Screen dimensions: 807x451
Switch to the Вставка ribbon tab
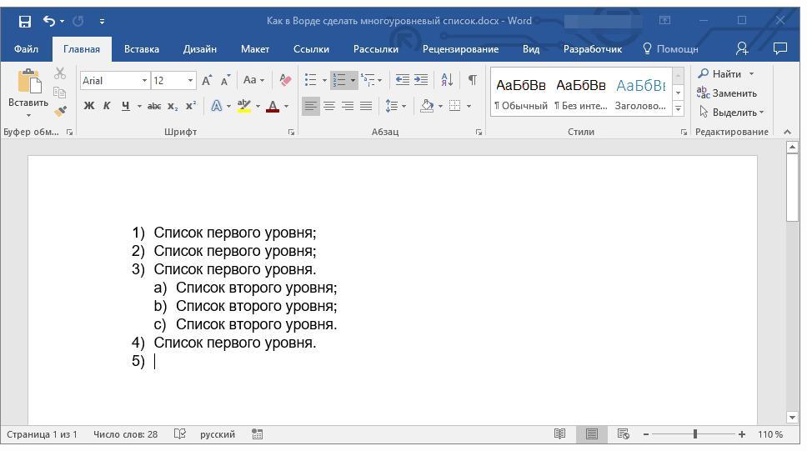pyautogui.click(x=142, y=49)
